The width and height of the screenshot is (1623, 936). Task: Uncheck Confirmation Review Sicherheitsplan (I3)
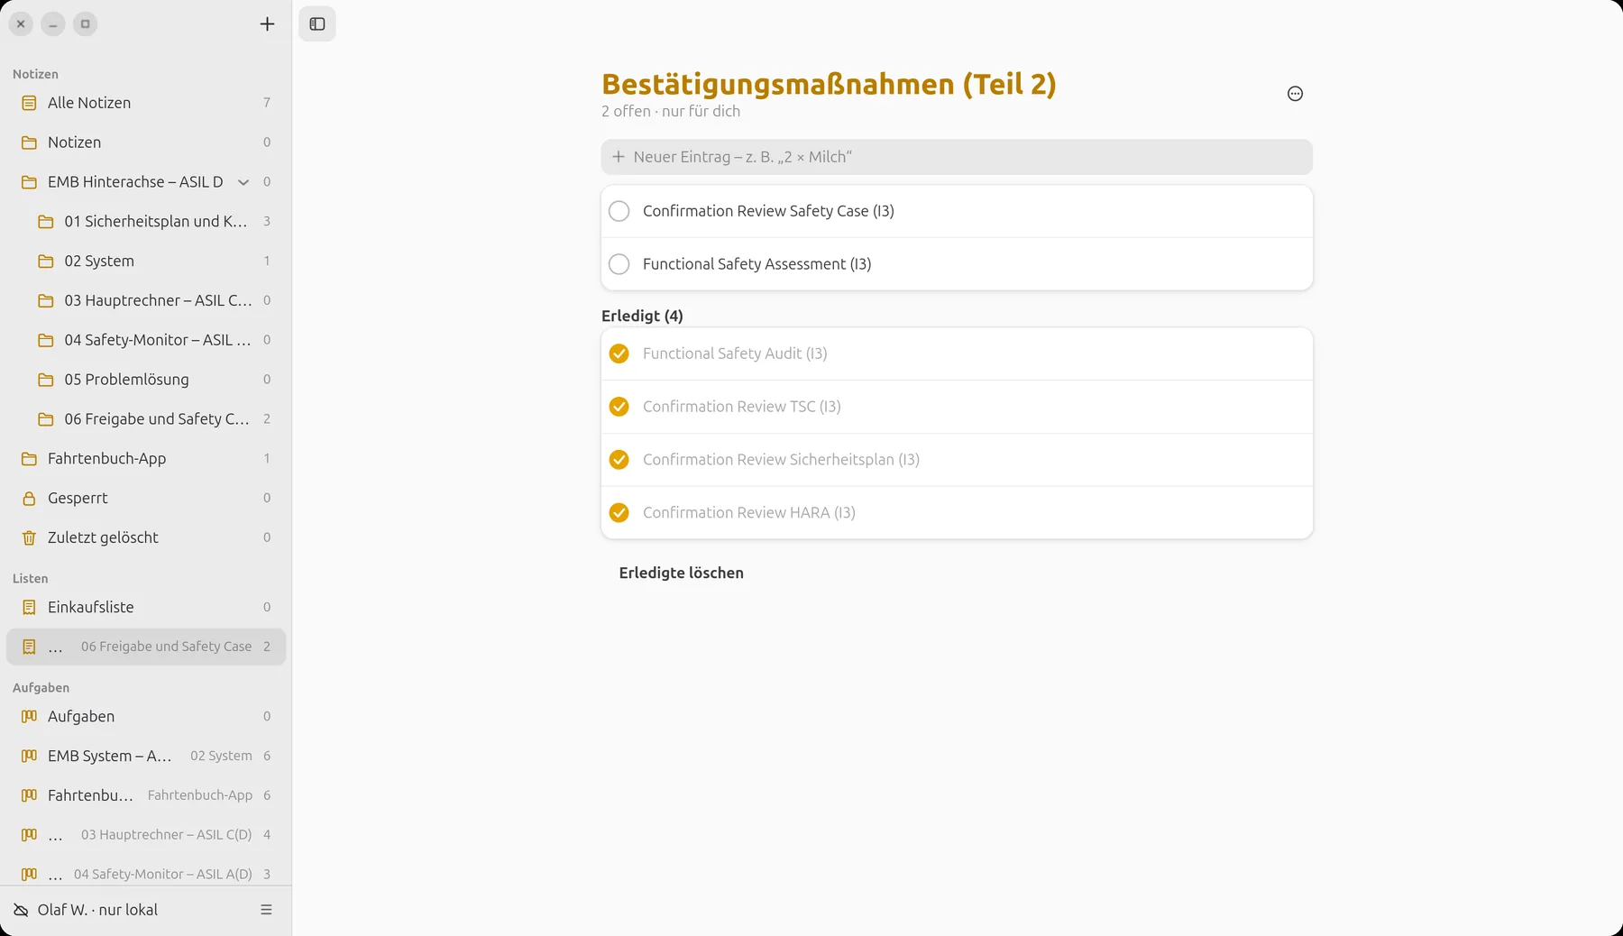pyautogui.click(x=619, y=460)
